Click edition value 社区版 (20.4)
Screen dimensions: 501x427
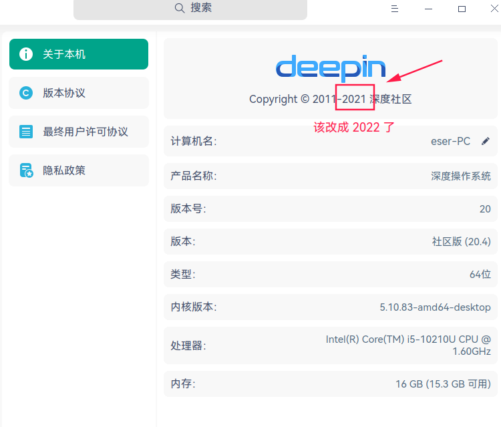462,242
